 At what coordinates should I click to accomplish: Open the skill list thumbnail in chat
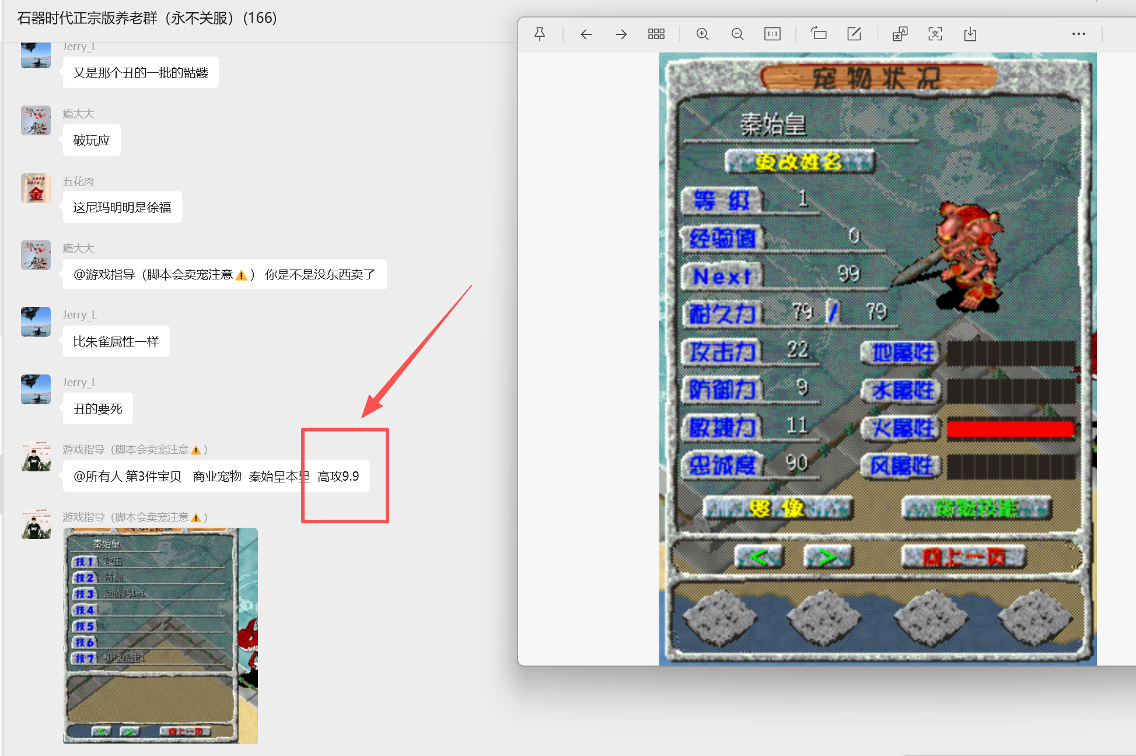pyautogui.click(x=160, y=635)
